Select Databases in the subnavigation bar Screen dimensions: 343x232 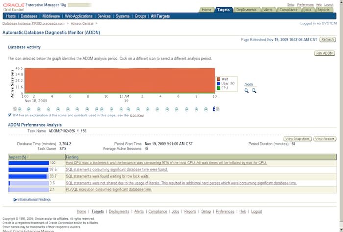click(29, 16)
